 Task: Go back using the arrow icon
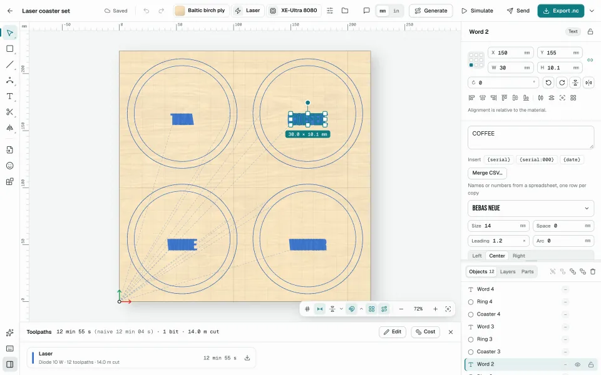pos(10,11)
